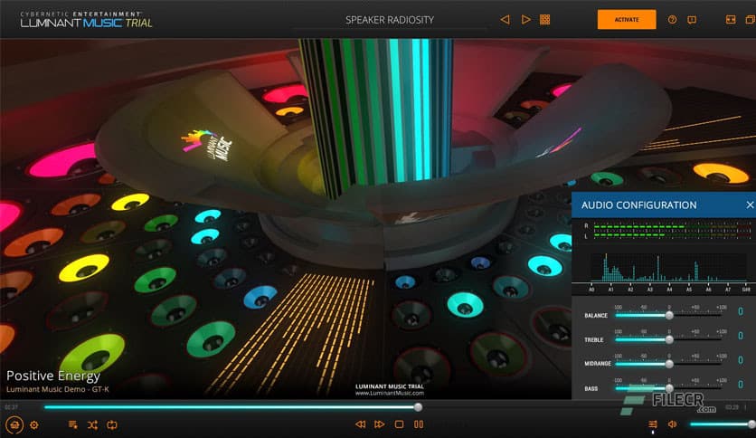This screenshot has height=438, width=756.
Task: Click the Speaker Radiosity visualization title
Action: click(x=390, y=20)
